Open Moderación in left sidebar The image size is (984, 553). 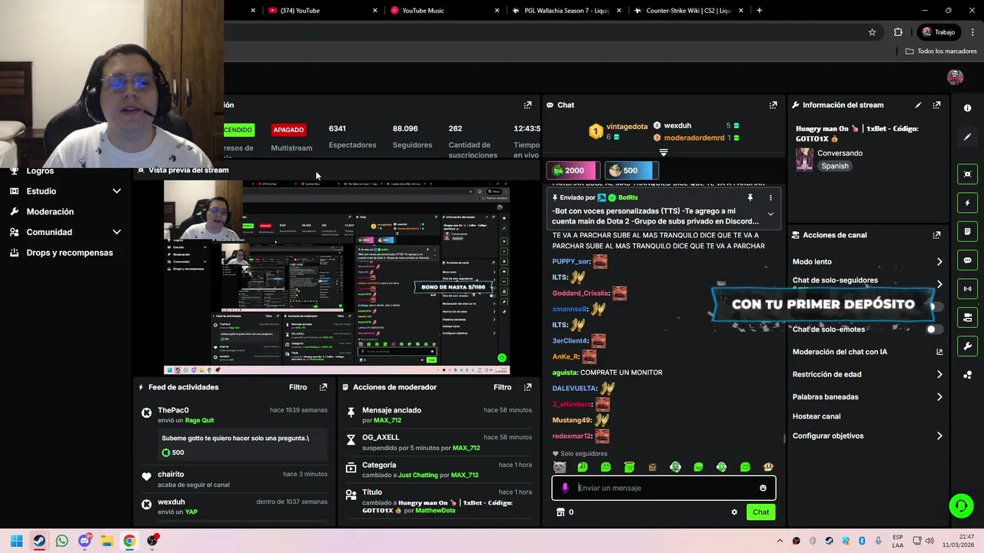click(50, 212)
